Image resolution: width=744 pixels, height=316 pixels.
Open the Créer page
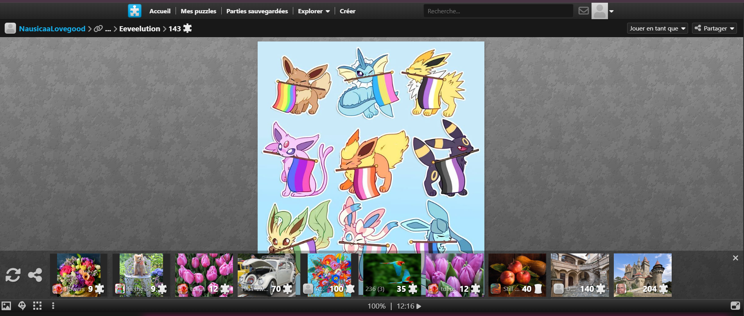tap(348, 11)
